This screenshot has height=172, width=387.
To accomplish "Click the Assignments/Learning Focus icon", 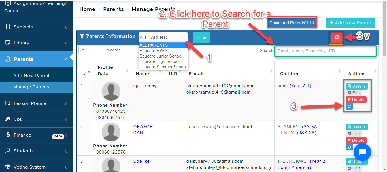I will click(x=8, y=3).
